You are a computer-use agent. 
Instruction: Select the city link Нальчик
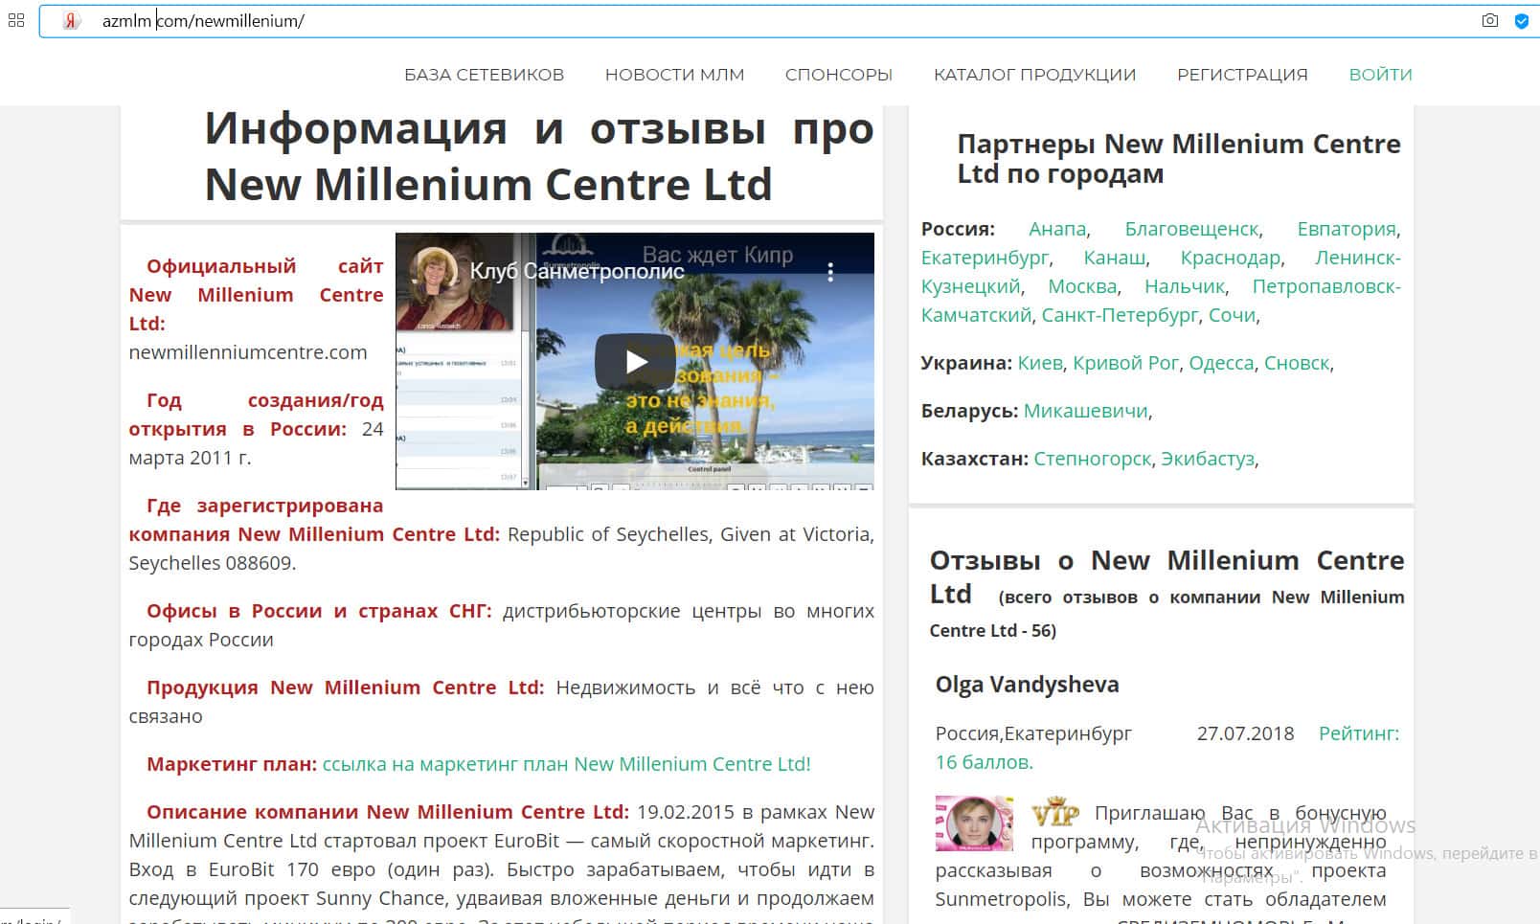[x=1185, y=286]
